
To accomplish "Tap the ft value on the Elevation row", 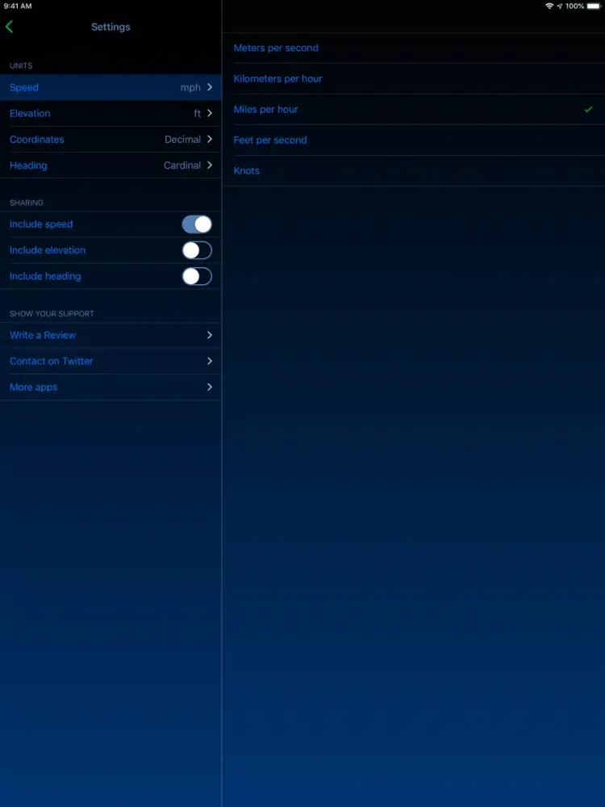I will [197, 113].
